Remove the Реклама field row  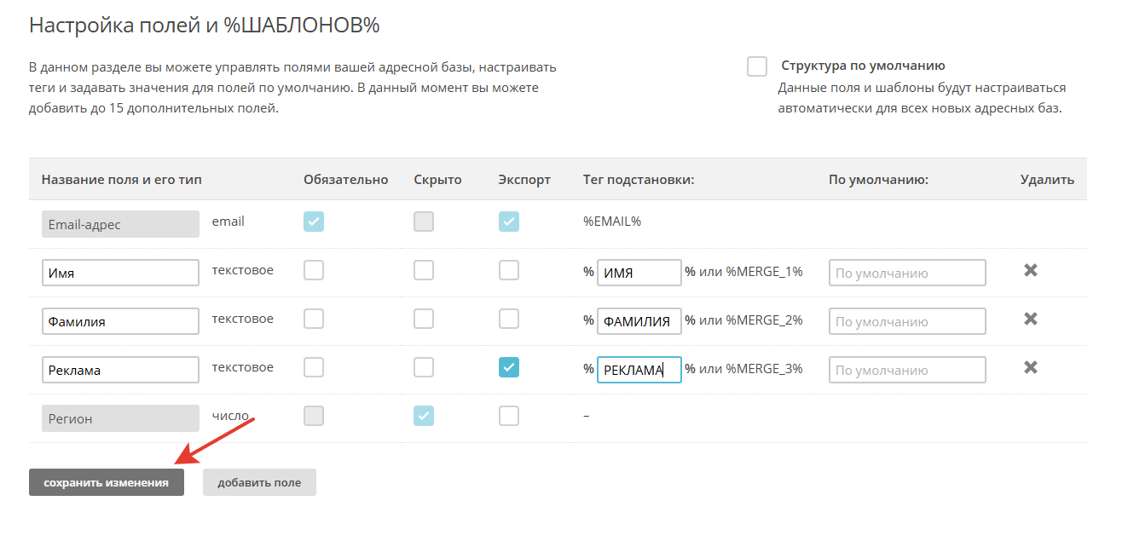click(x=1030, y=368)
